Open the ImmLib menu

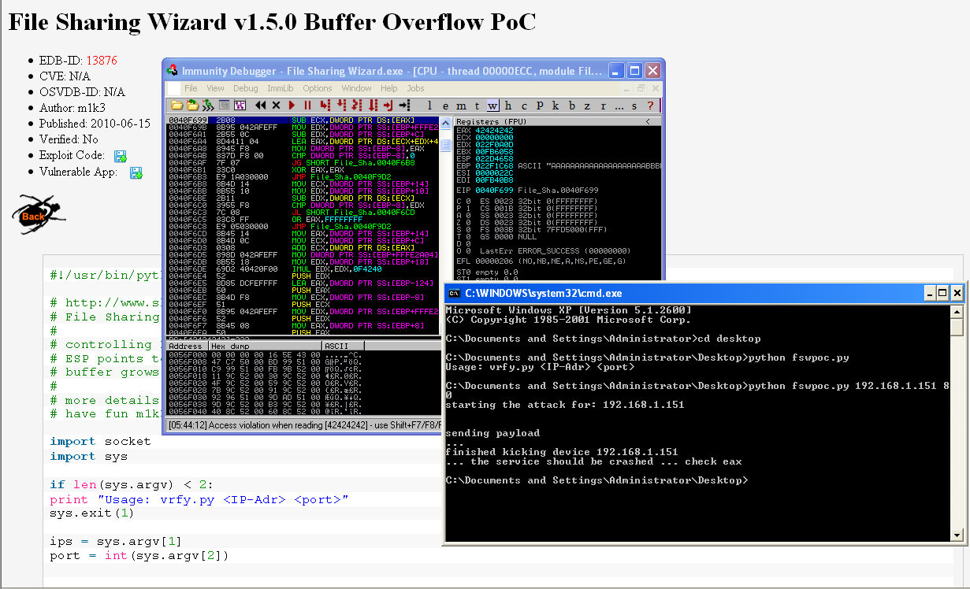281,88
